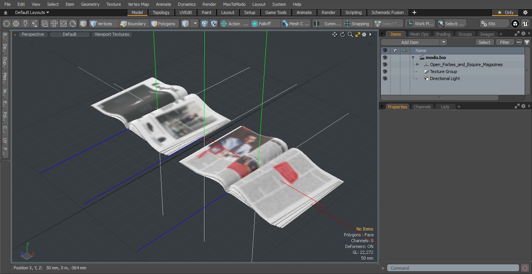This screenshot has height=274, width=532.
Task: Select the circle selection mode icon
Action: 6,24
